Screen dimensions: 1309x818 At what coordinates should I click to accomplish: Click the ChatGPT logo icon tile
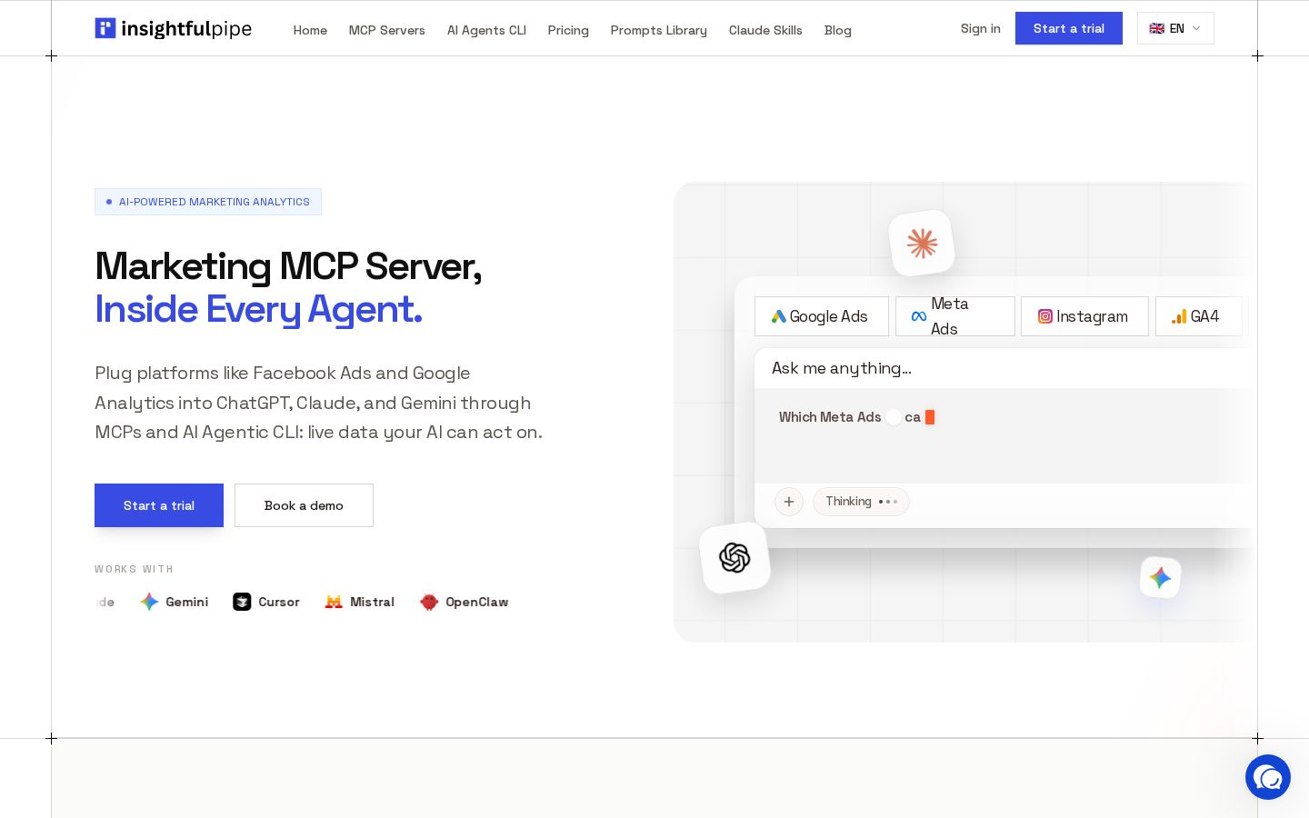pos(734,557)
